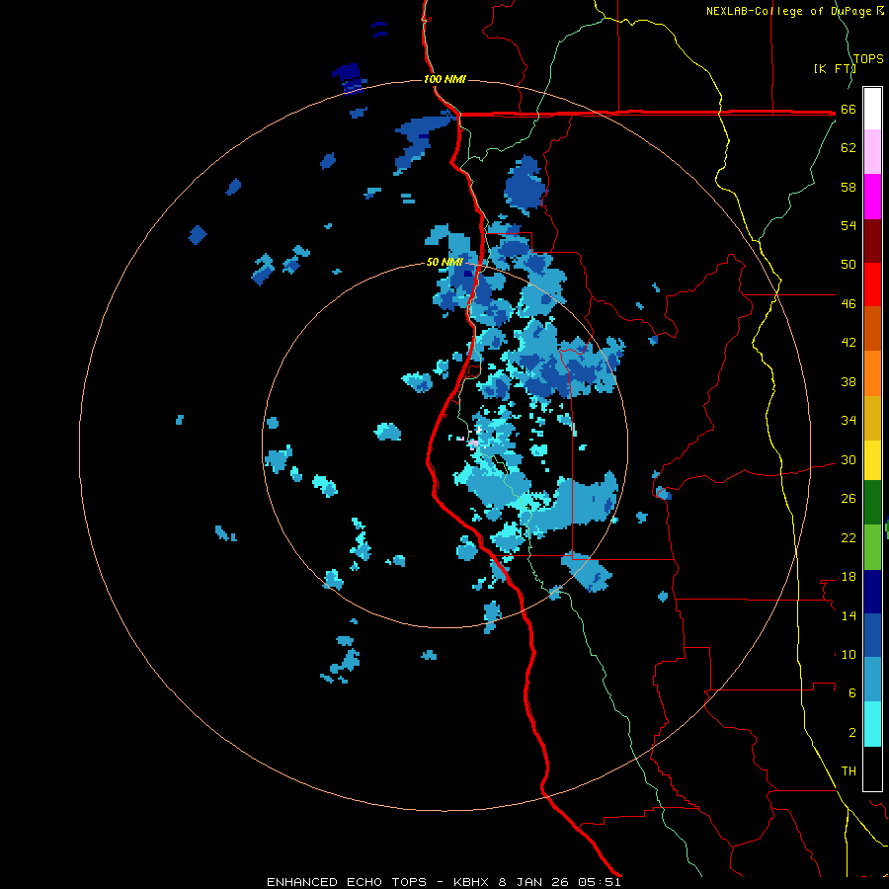Click the legend value '58'
889x889 pixels.
(x=849, y=187)
